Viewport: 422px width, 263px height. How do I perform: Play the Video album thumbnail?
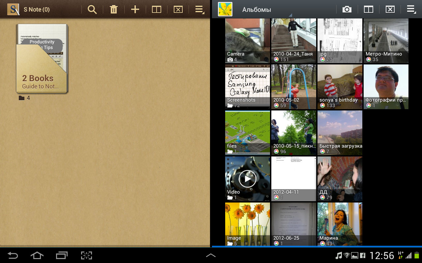247,179
